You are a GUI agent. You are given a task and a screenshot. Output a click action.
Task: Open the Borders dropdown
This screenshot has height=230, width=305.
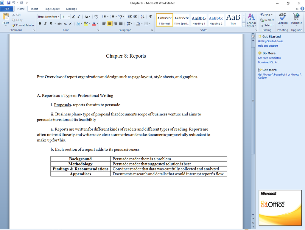[150, 24]
